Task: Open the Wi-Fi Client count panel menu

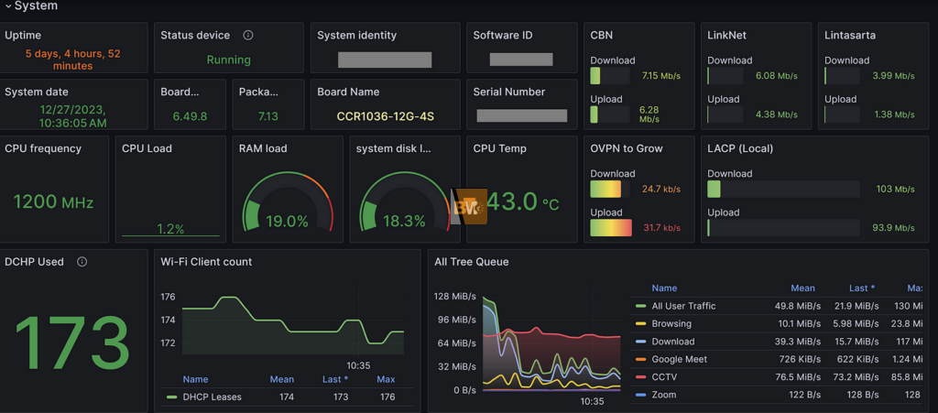Action: (206, 262)
